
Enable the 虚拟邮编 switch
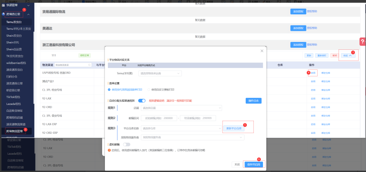tap(127, 145)
